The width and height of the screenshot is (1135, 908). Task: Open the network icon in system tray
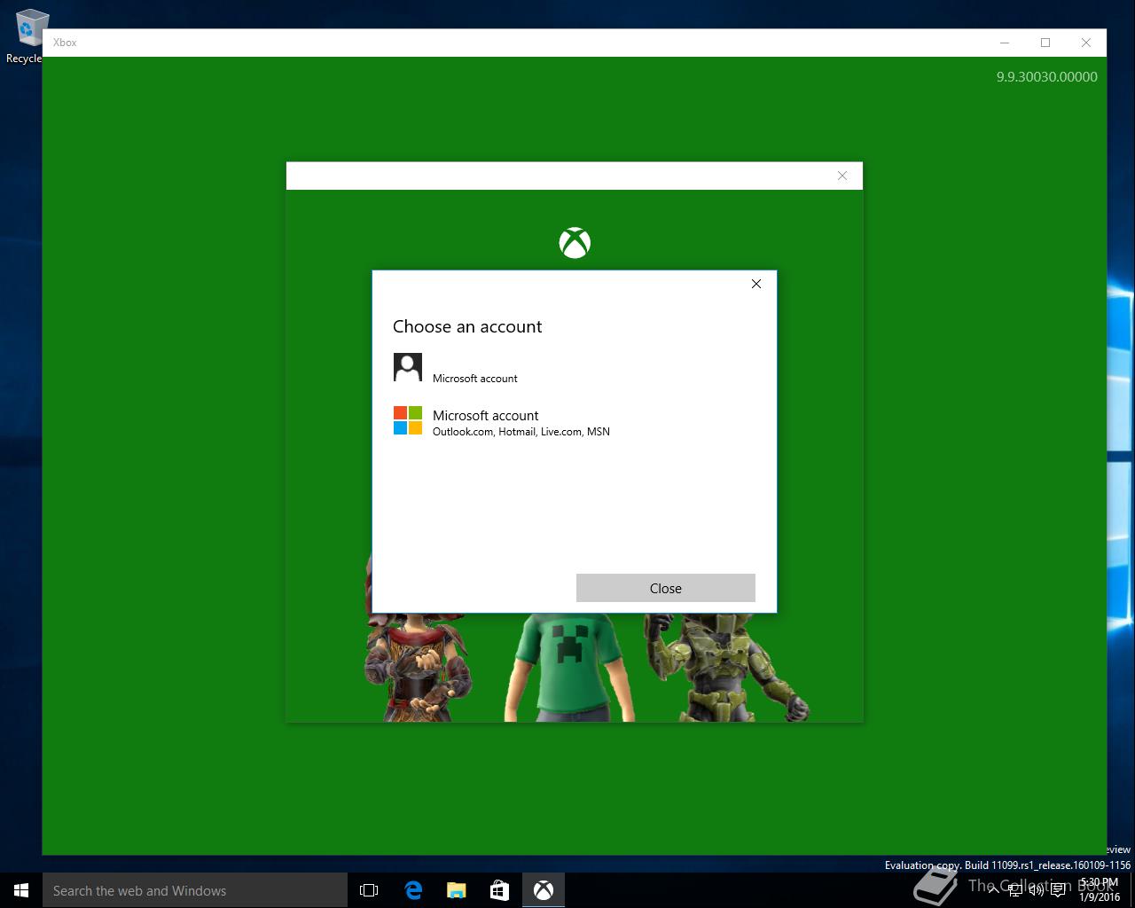coord(1014,890)
